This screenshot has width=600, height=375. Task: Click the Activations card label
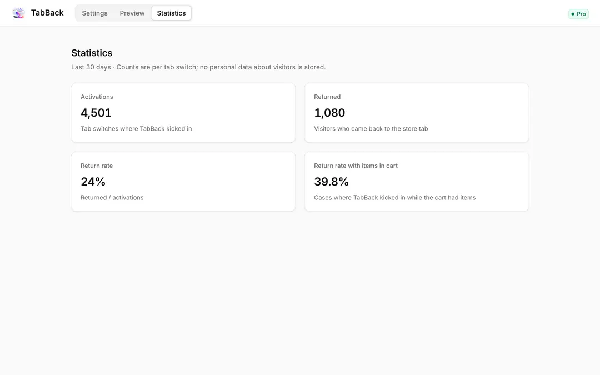[97, 97]
